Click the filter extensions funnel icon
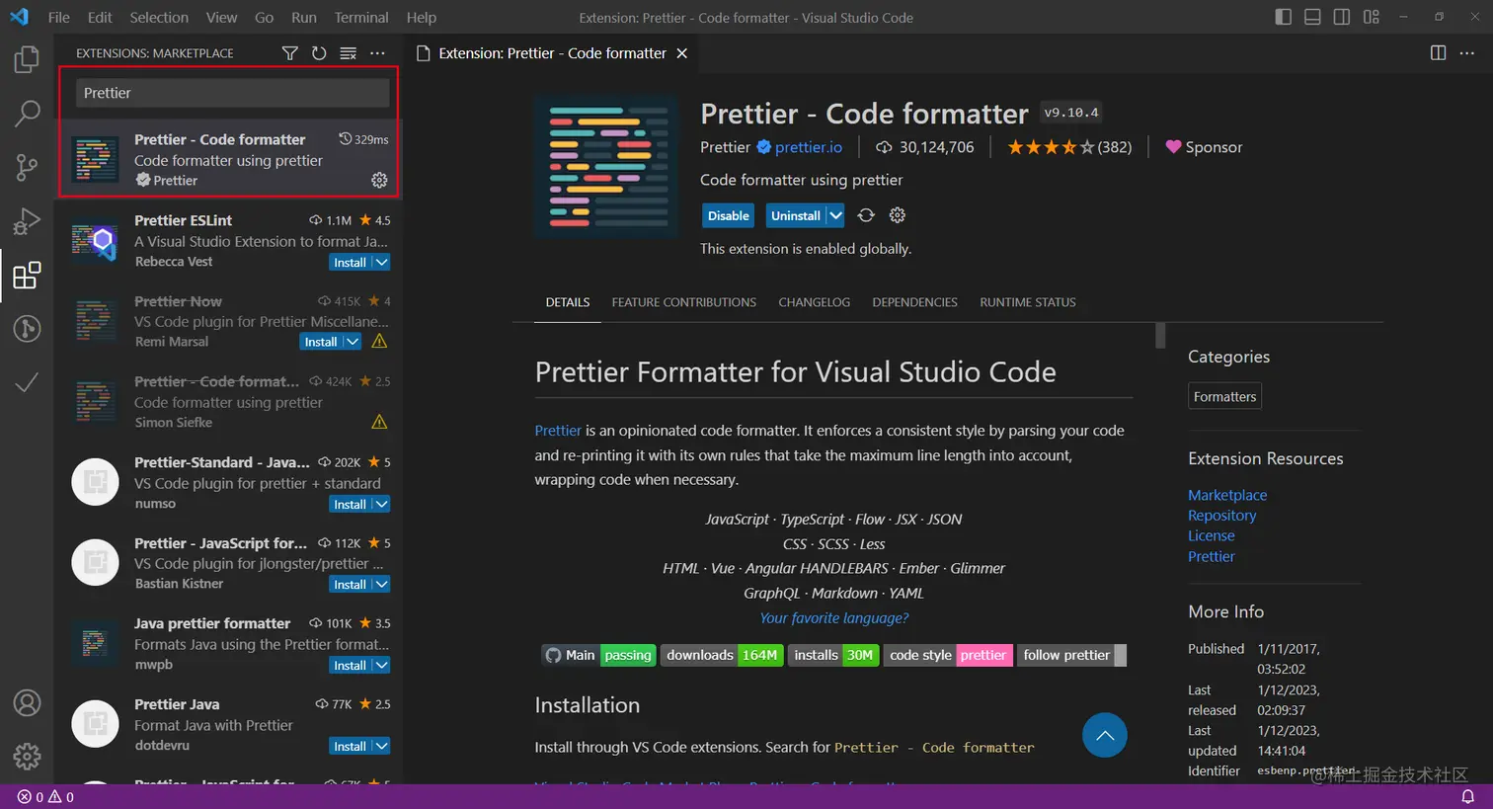 (289, 53)
